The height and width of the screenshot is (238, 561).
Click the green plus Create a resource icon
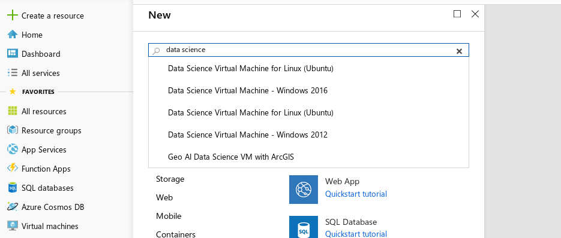(x=13, y=16)
